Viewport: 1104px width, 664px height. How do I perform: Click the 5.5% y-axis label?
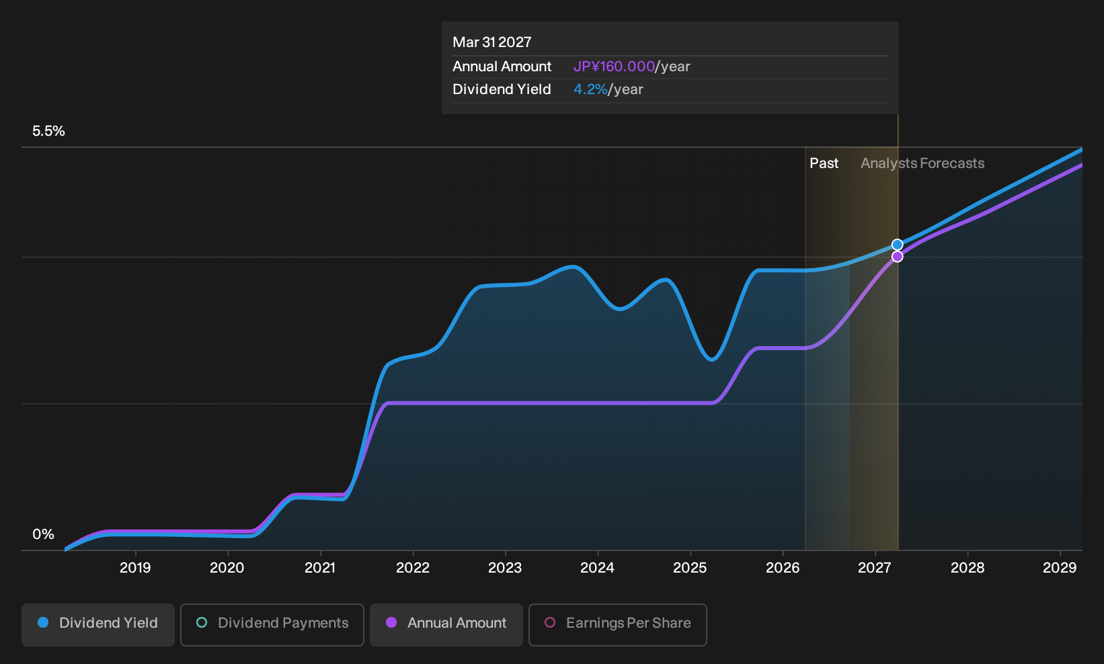(x=48, y=131)
